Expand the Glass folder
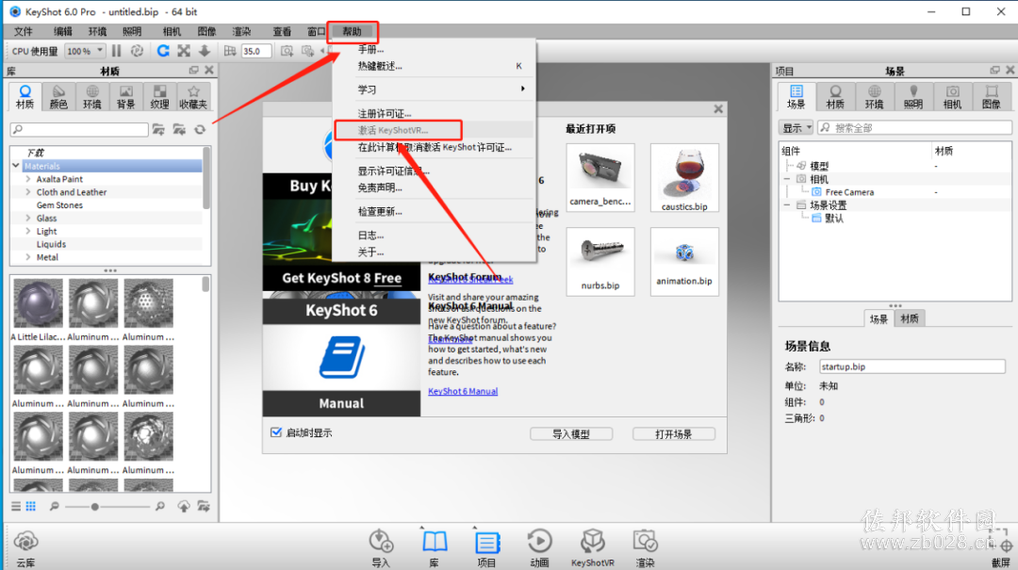This screenshot has height=570, width=1018. pos(28,218)
